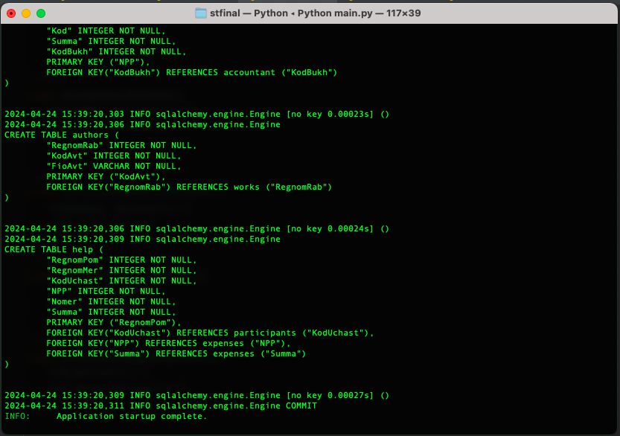
Task: Click the line "CREATE TABLE help ("
Action: [54, 250]
